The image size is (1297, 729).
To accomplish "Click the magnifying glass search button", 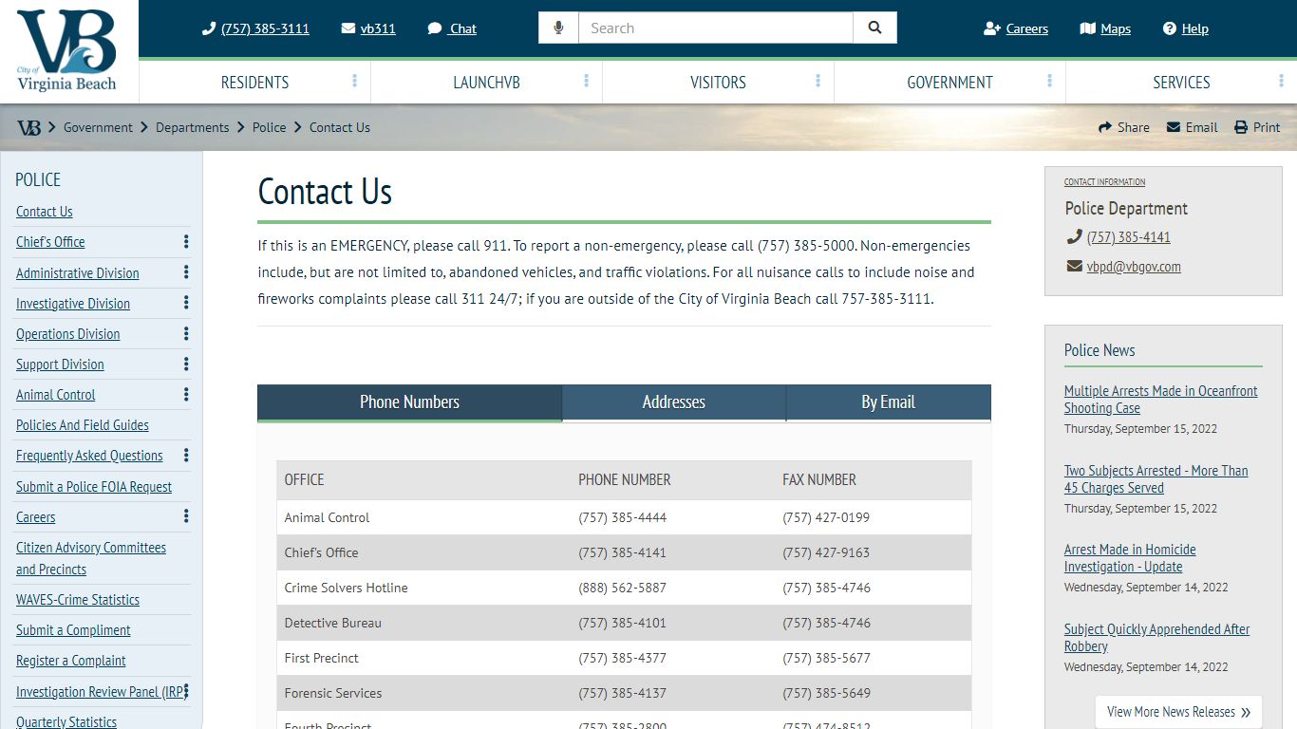I will (x=874, y=28).
